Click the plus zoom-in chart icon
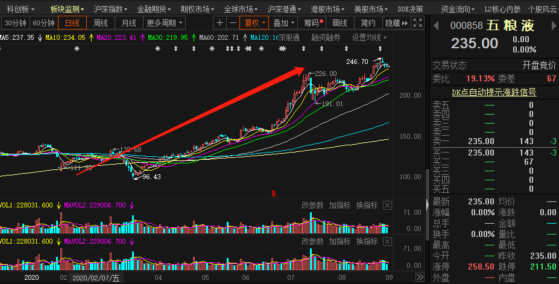This screenshot has width=559, height=284. click(219, 23)
